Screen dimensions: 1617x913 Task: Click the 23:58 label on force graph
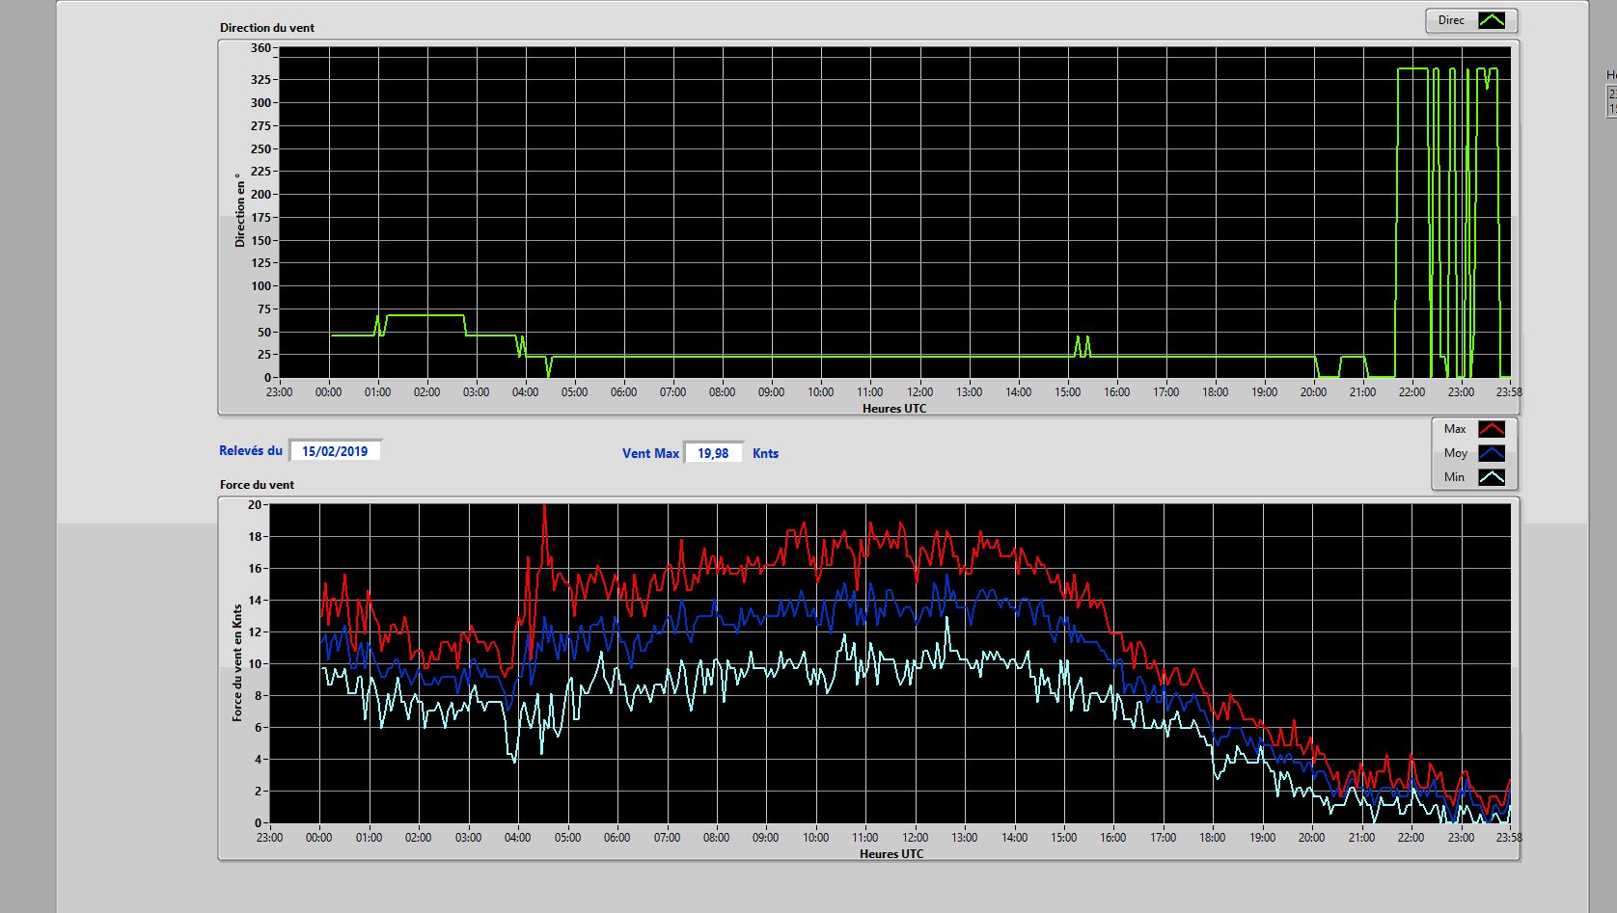point(1508,838)
